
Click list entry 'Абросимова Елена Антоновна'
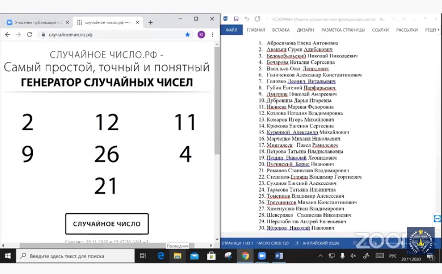point(302,43)
